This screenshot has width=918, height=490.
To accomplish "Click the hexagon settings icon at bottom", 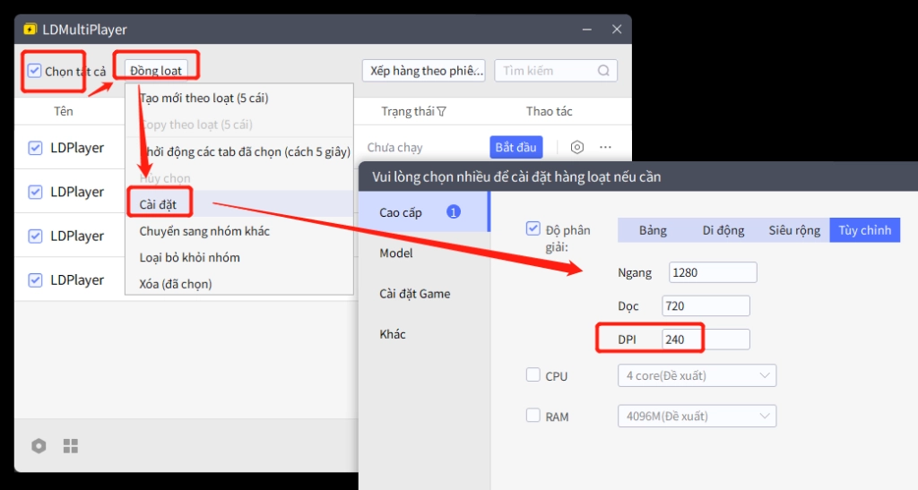I will (x=39, y=446).
